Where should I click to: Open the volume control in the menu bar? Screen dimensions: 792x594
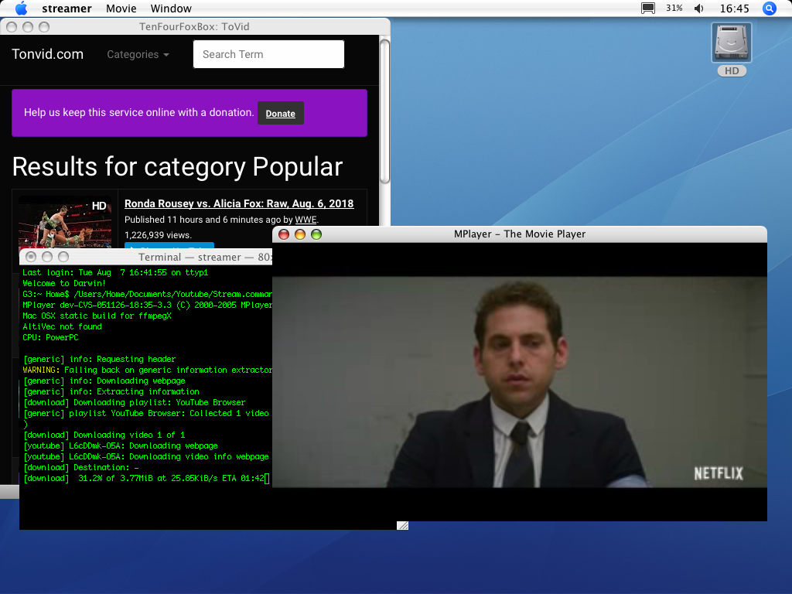coord(699,9)
